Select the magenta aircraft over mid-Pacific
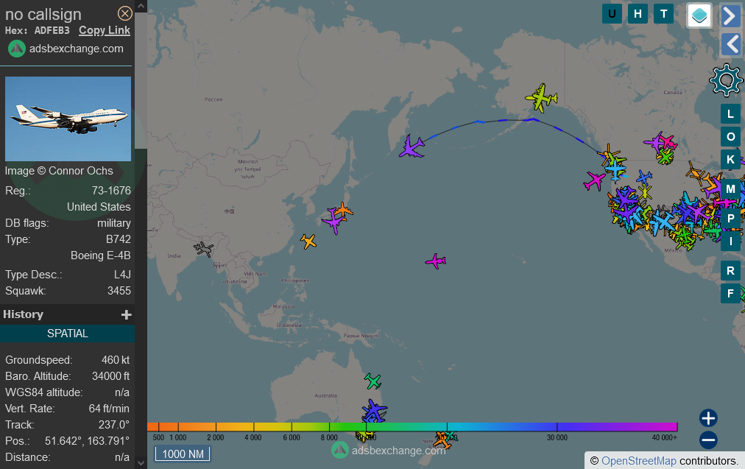This screenshot has height=469, width=745. click(x=436, y=261)
